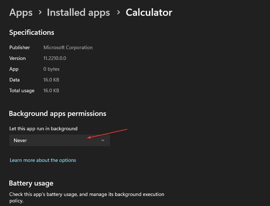Viewport: 270px width, 206px height.
Task: Click the Calculator breadcrumb title
Action: tap(149, 13)
